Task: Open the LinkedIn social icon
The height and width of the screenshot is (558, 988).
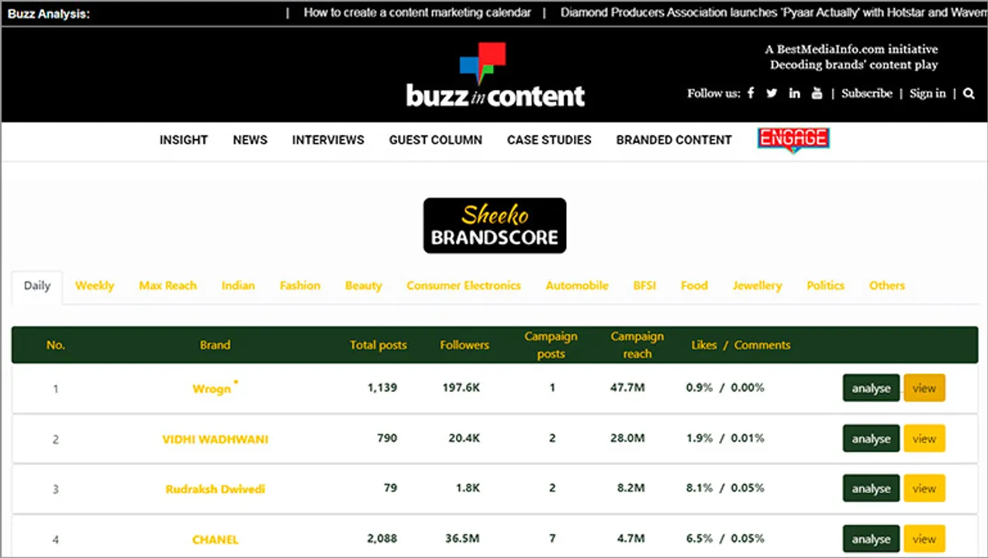Action: 794,93
